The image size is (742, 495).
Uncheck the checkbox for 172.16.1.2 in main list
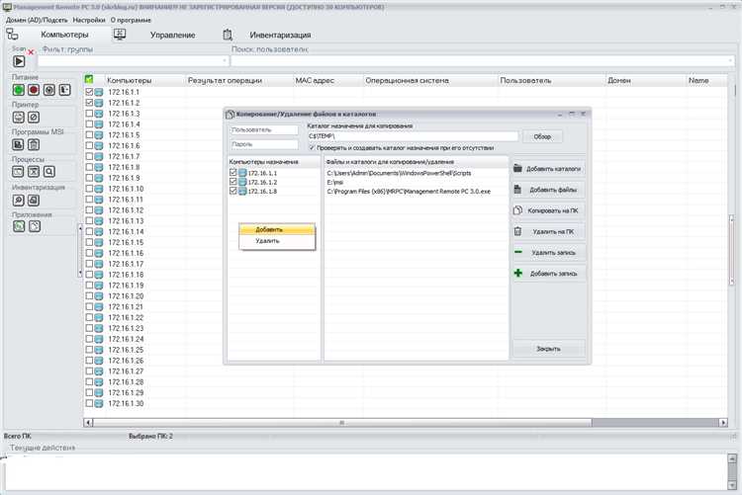click(89, 103)
